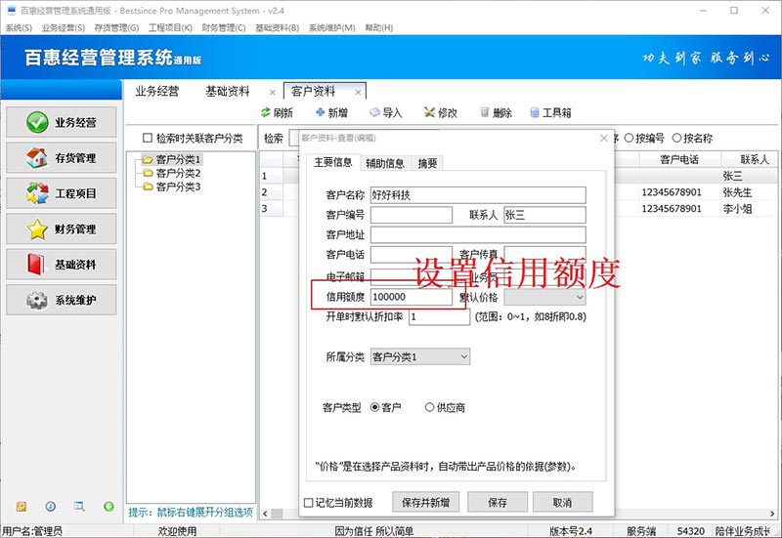Click the 信用额度 field showing 100000
The width and height of the screenshot is (782, 538).
click(411, 297)
